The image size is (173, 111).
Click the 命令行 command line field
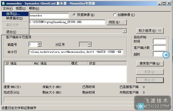pyautogui.click(x=76, y=52)
